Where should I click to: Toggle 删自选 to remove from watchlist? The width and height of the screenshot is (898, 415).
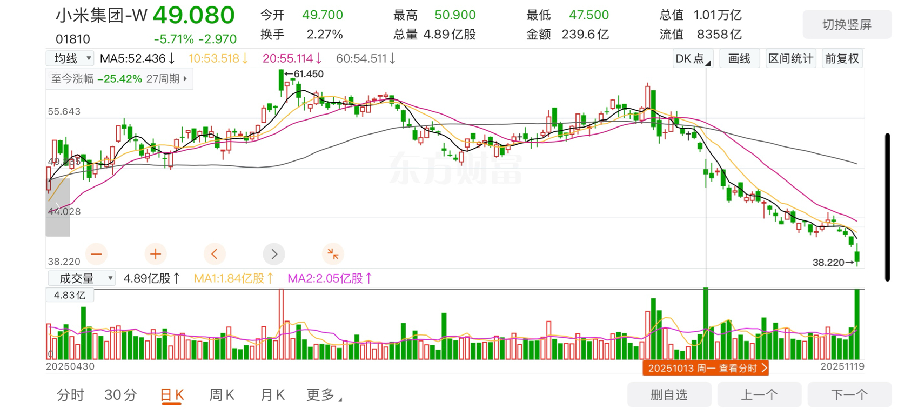coord(669,395)
